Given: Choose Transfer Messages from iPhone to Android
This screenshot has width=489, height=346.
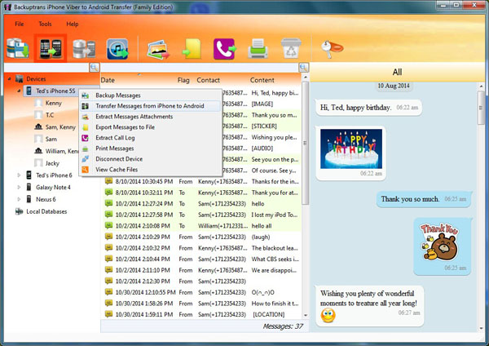Looking at the screenshot, I should point(150,106).
